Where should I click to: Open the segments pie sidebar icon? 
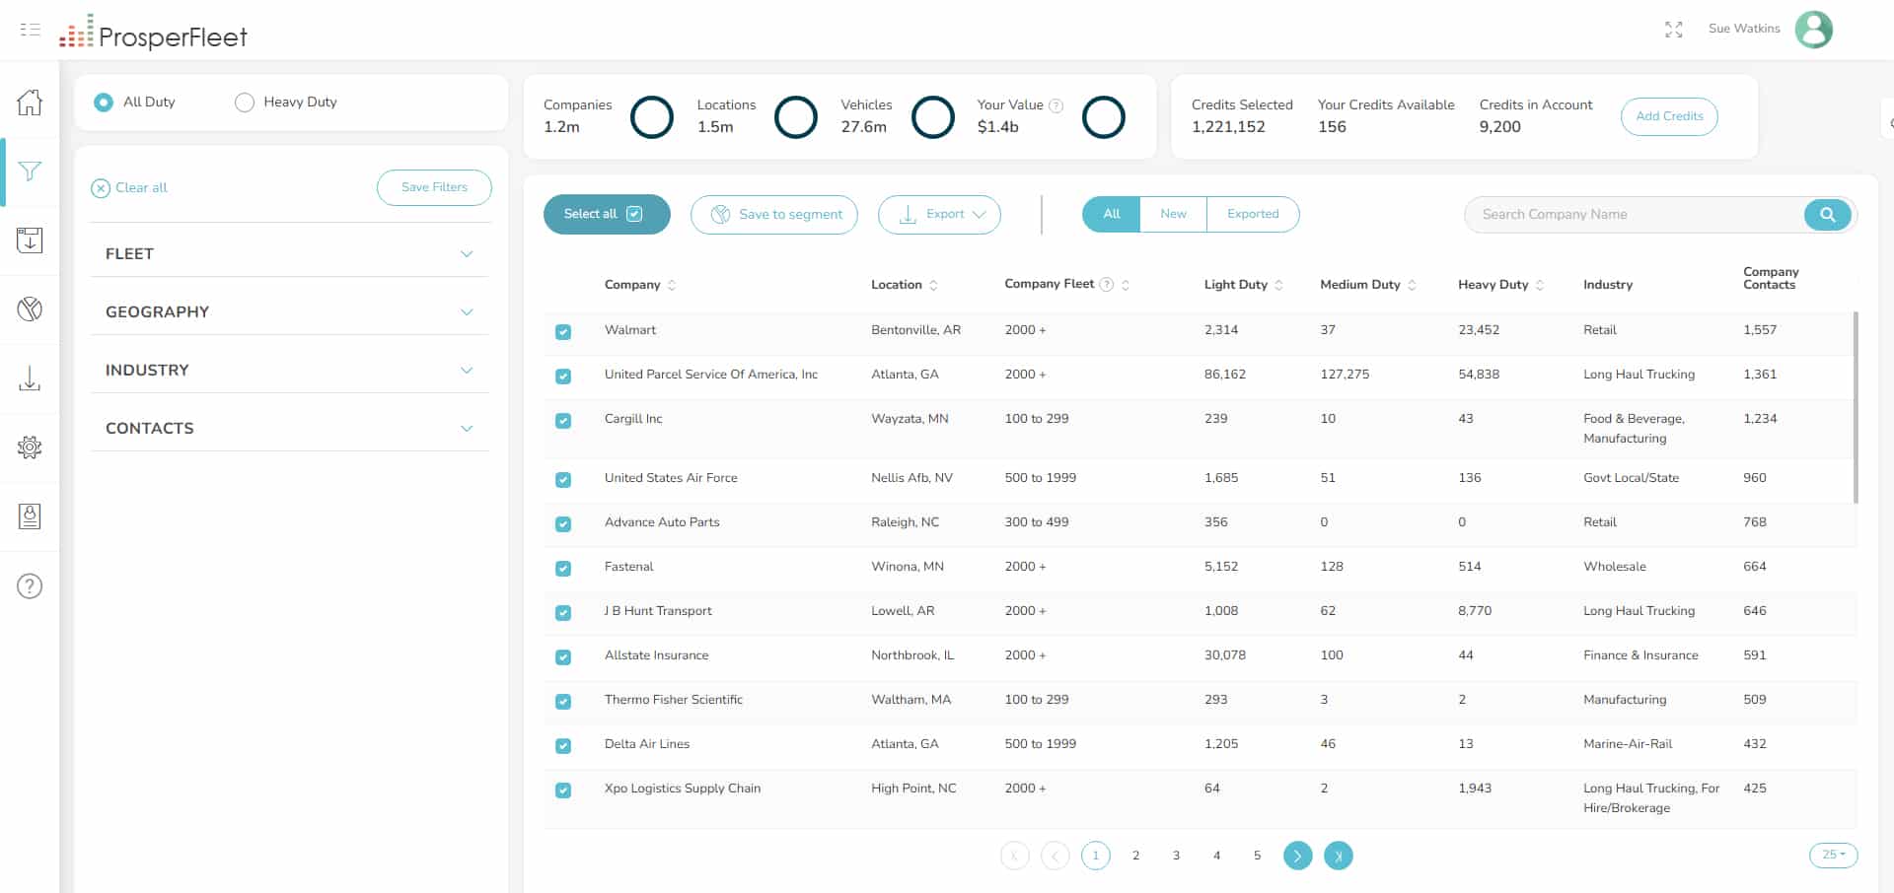click(x=30, y=309)
